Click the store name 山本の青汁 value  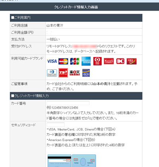[55, 25]
